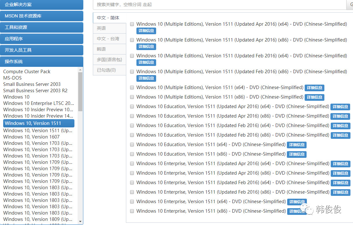
Task: Check Windows 10 Multiple Editions Version 1511 (x86) checkbox
Action: click(132, 97)
